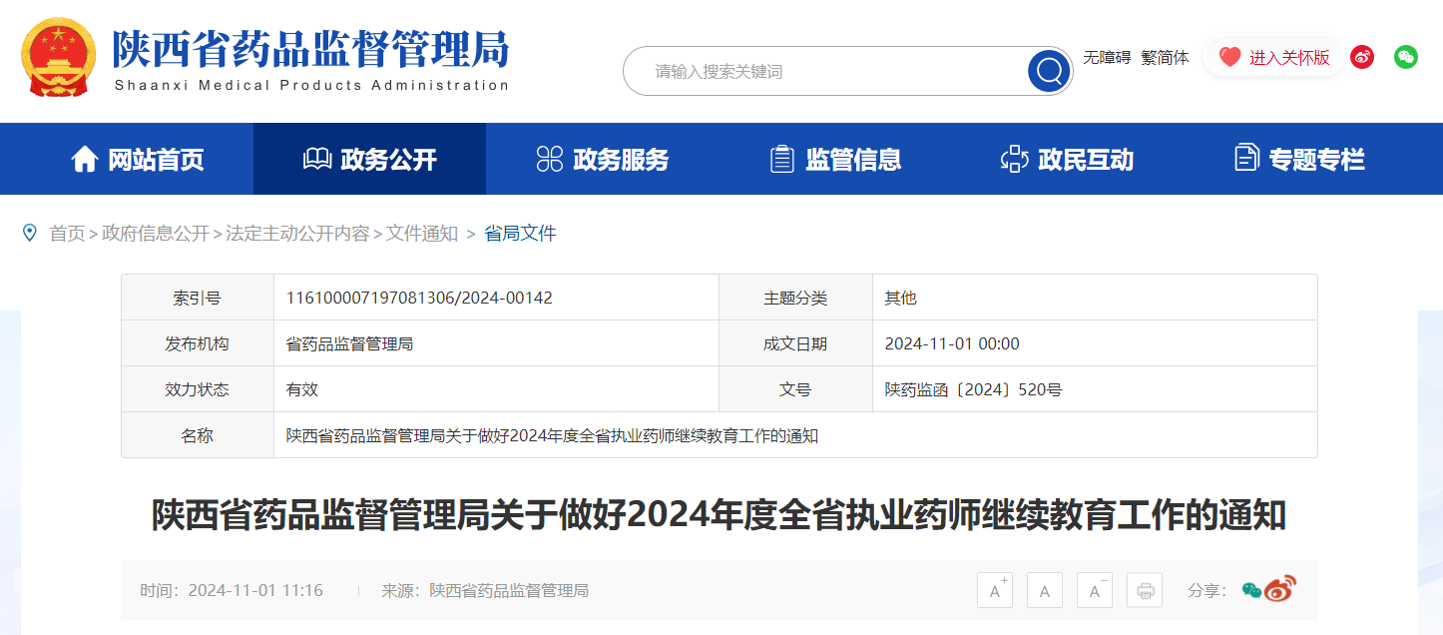This screenshot has width=1443, height=635.
Task: Toggle 繁简体 language switch
Action: tap(1165, 58)
